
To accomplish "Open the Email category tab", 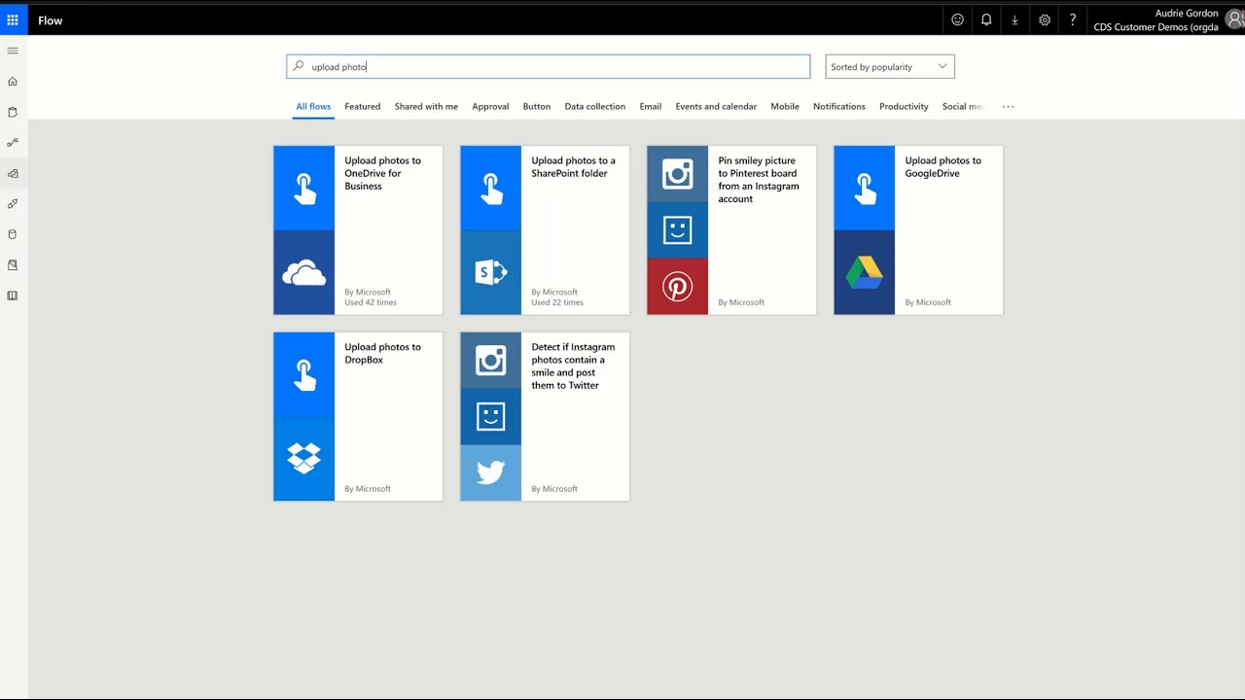I will (651, 107).
